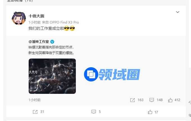Open the dark video thumbnail in the repost
This screenshot has width=191, height=121.
(x=52, y=76)
